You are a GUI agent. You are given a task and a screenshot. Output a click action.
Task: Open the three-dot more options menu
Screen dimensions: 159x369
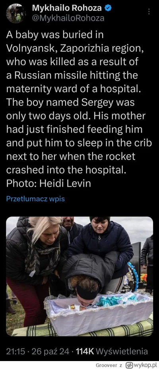pyautogui.click(x=149, y=11)
